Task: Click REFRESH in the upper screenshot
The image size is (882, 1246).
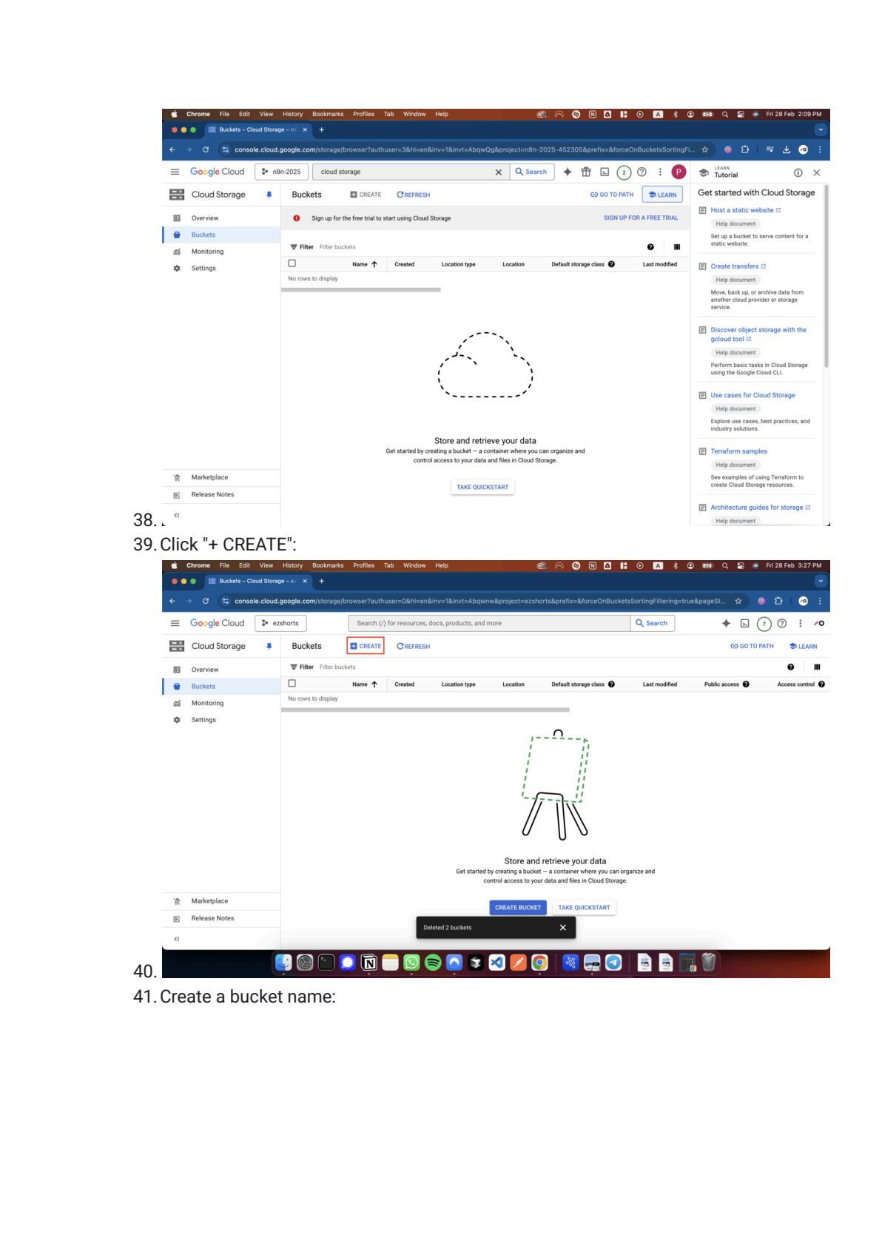Action: point(414,195)
